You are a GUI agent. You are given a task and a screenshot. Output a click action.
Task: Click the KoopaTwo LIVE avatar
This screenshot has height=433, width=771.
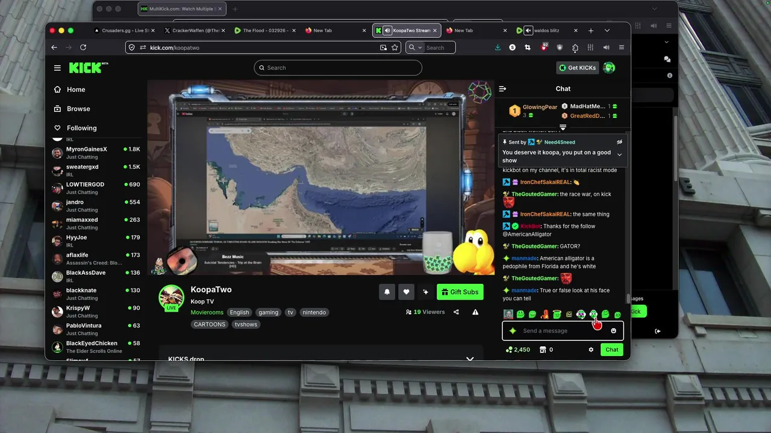coord(171,298)
